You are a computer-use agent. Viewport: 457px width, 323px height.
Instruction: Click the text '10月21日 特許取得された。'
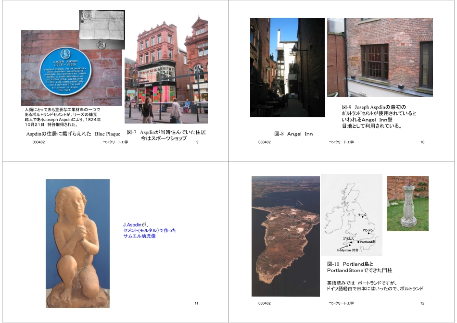coord(51,124)
